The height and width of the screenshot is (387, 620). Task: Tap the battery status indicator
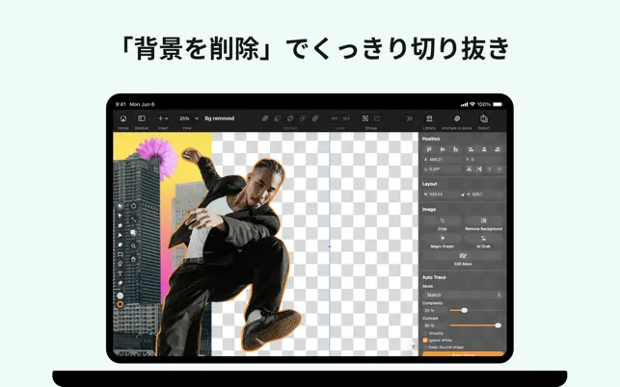pos(498,104)
